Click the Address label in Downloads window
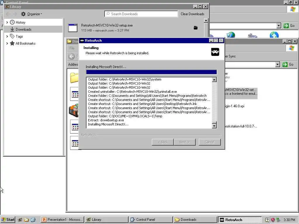The image size is (299, 224). [x=73, y=64]
